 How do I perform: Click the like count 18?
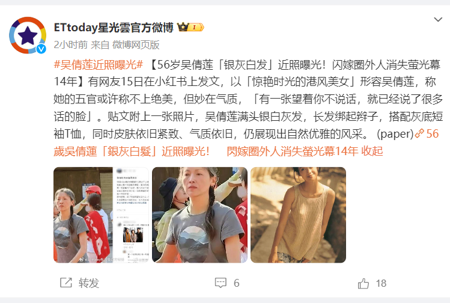381,283
